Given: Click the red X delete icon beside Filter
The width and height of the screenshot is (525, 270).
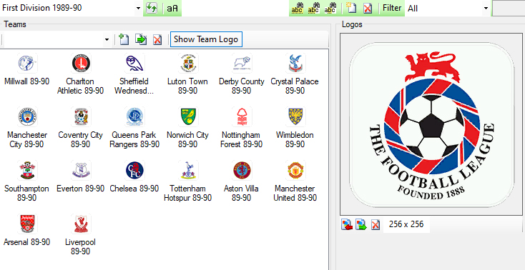Looking at the screenshot, I should click(368, 8).
